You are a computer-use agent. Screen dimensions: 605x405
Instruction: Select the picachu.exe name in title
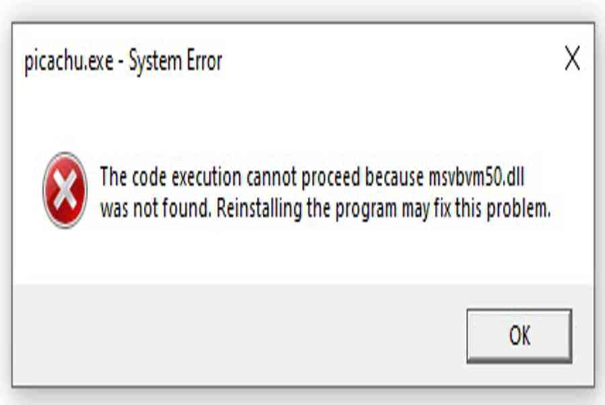pyautogui.click(x=69, y=62)
